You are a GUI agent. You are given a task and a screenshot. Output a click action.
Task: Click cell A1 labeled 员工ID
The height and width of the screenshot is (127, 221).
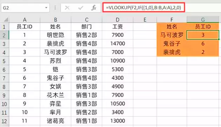25,27
